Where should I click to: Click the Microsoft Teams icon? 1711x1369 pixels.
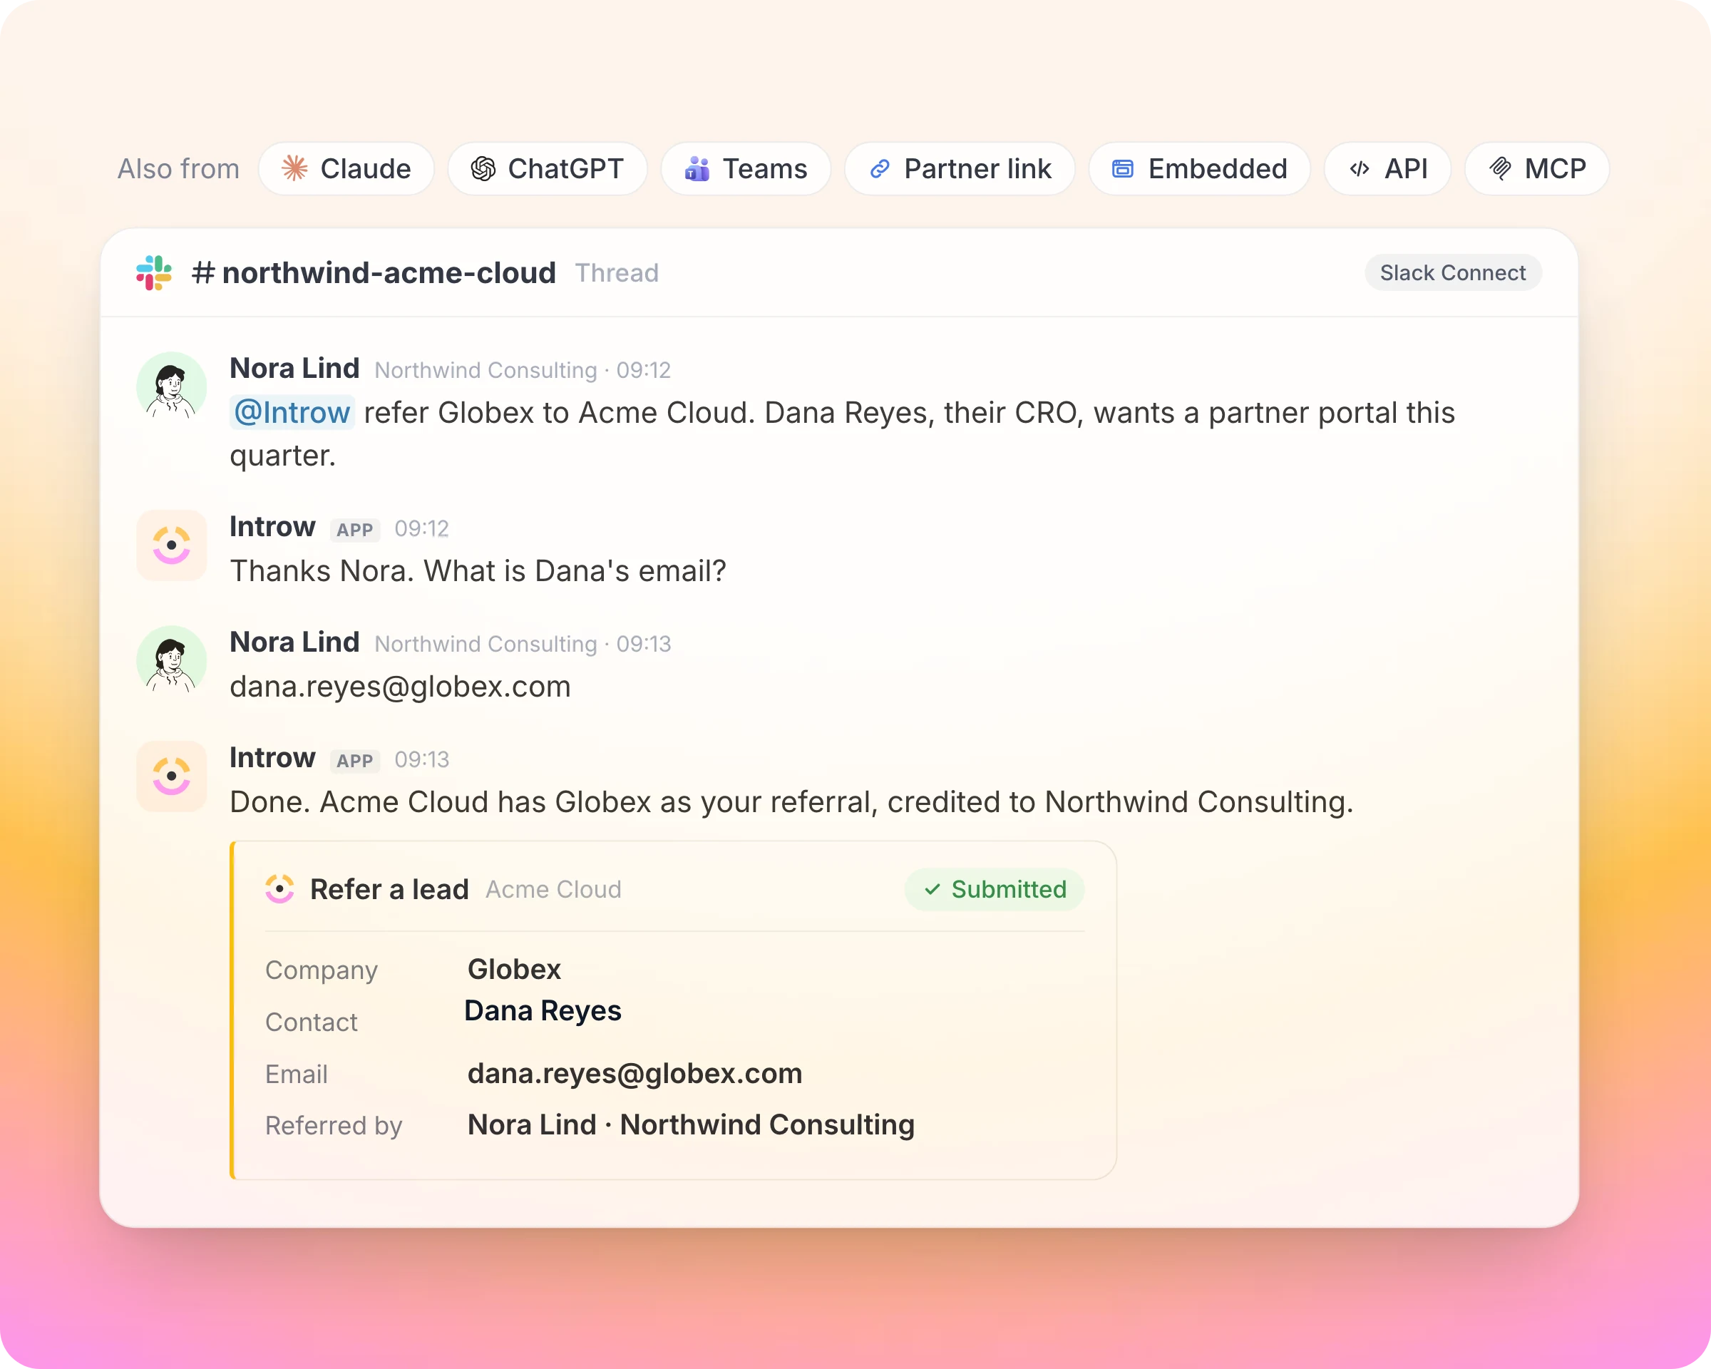[697, 168]
